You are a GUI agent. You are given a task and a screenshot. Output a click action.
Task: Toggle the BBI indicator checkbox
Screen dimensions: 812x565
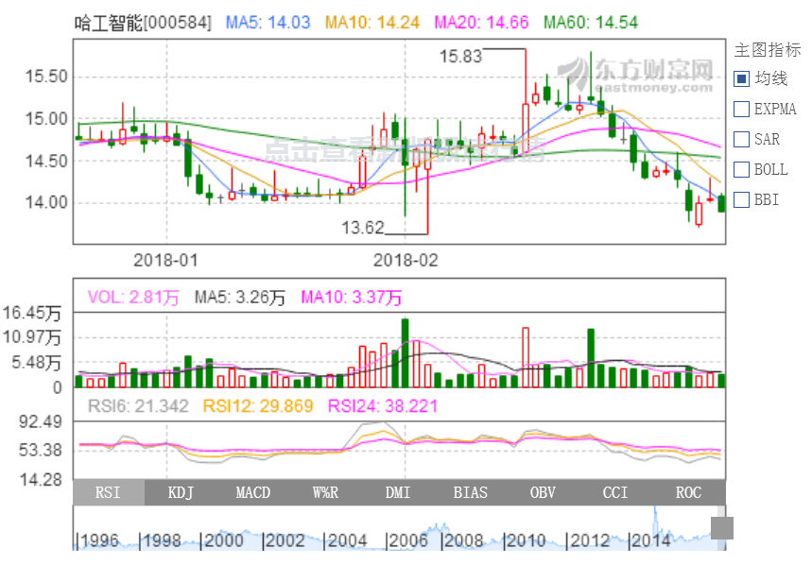click(x=741, y=200)
